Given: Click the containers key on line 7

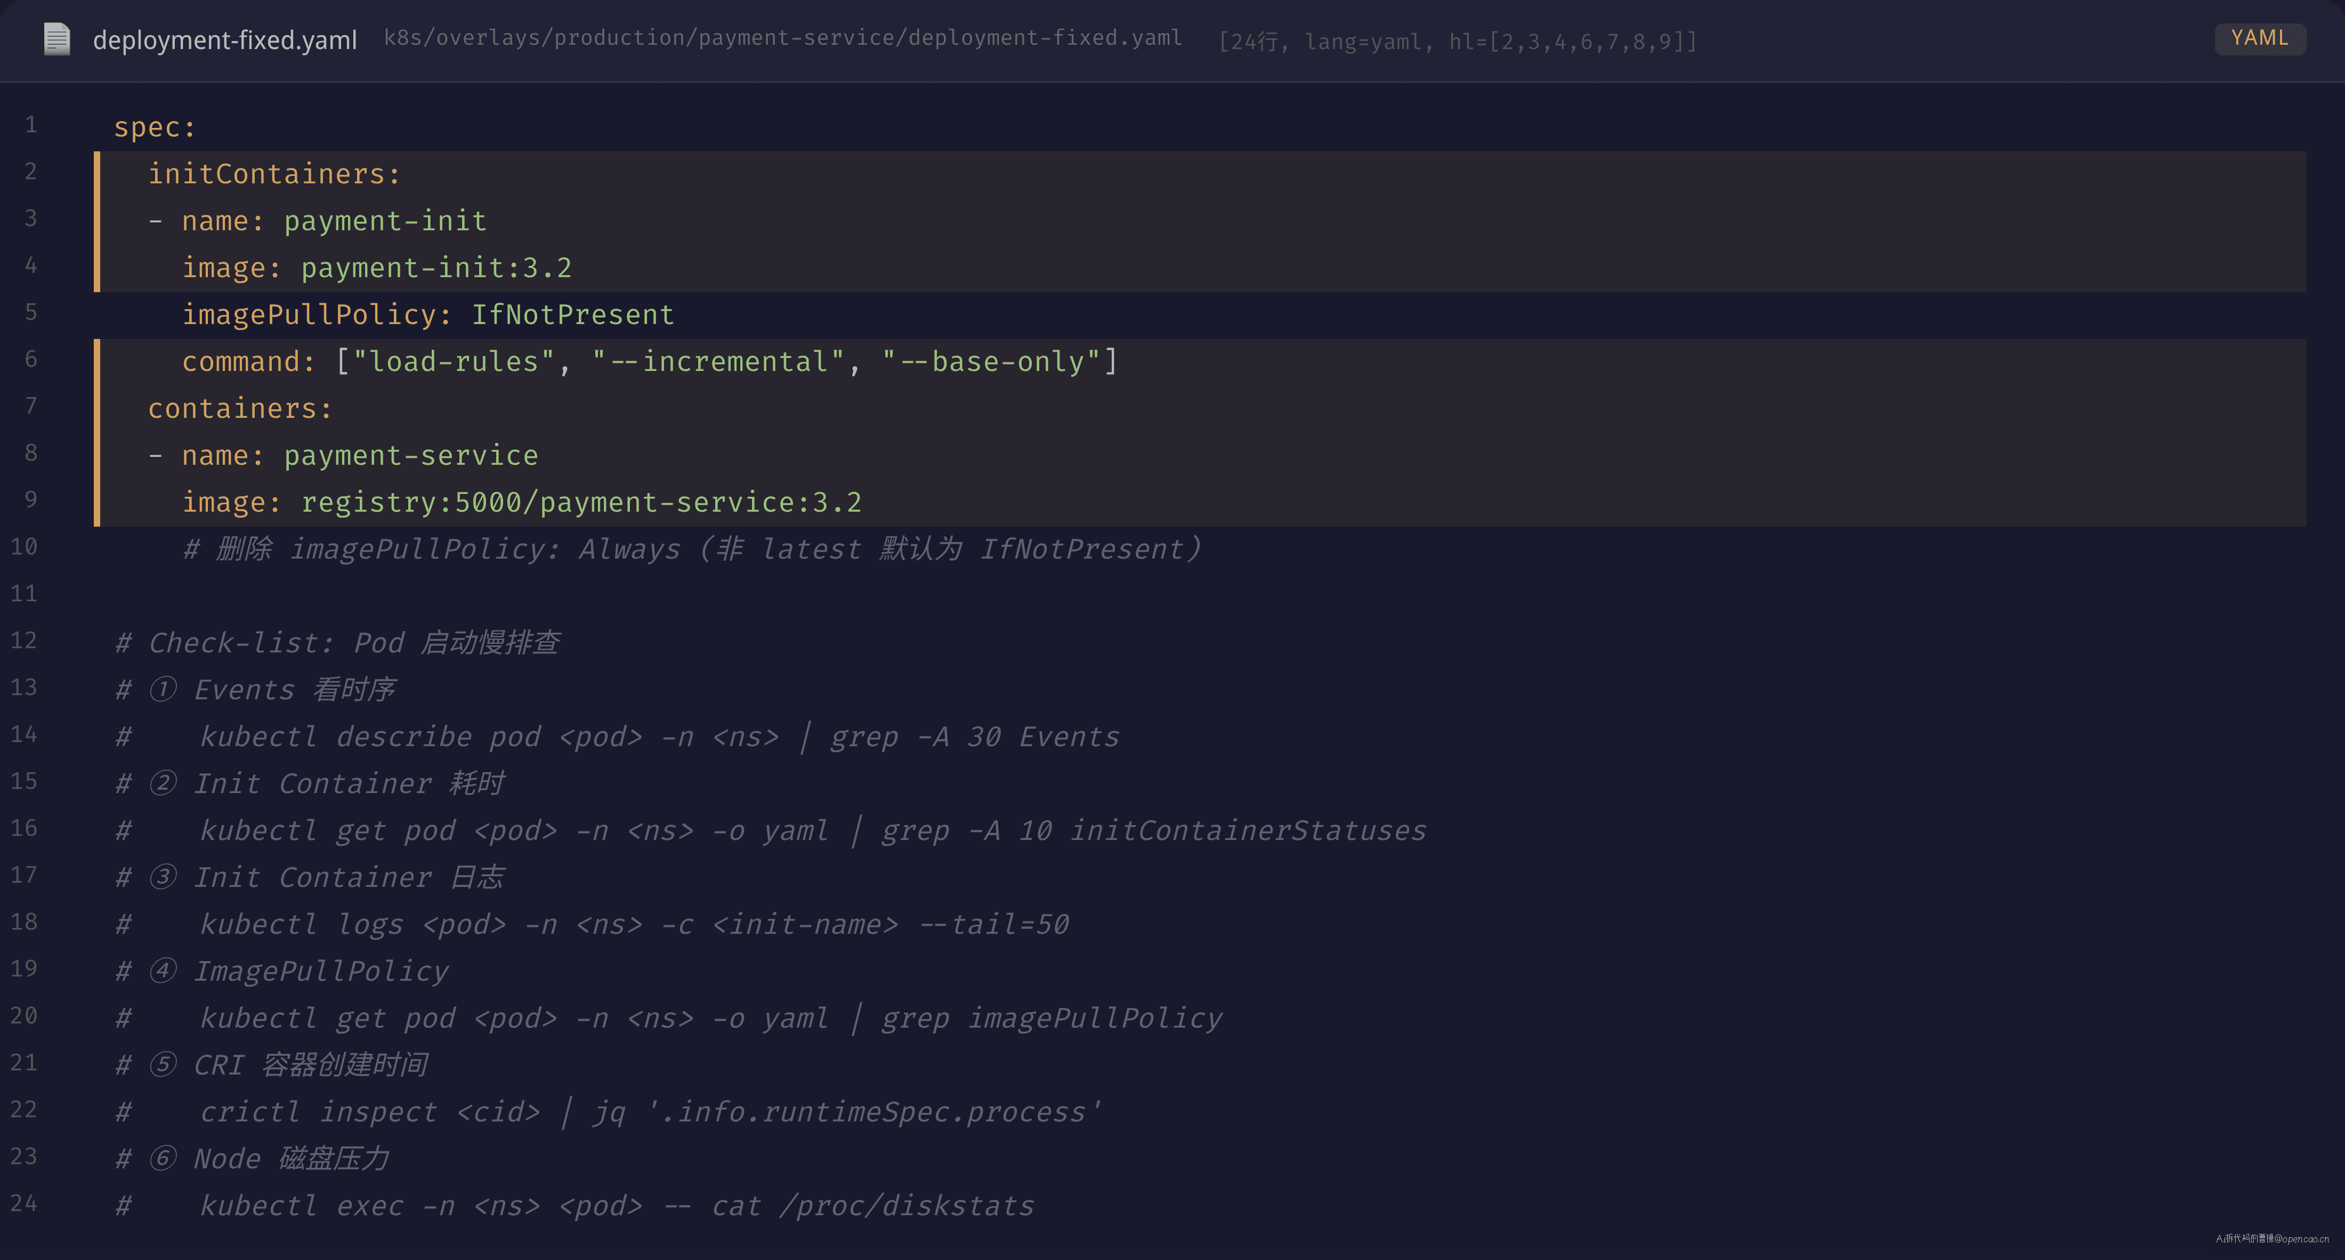Looking at the screenshot, I should [240, 409].
